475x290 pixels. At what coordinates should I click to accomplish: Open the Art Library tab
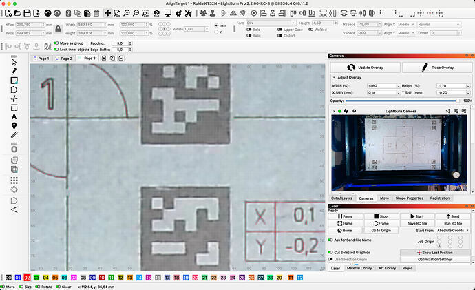point(387,268)
